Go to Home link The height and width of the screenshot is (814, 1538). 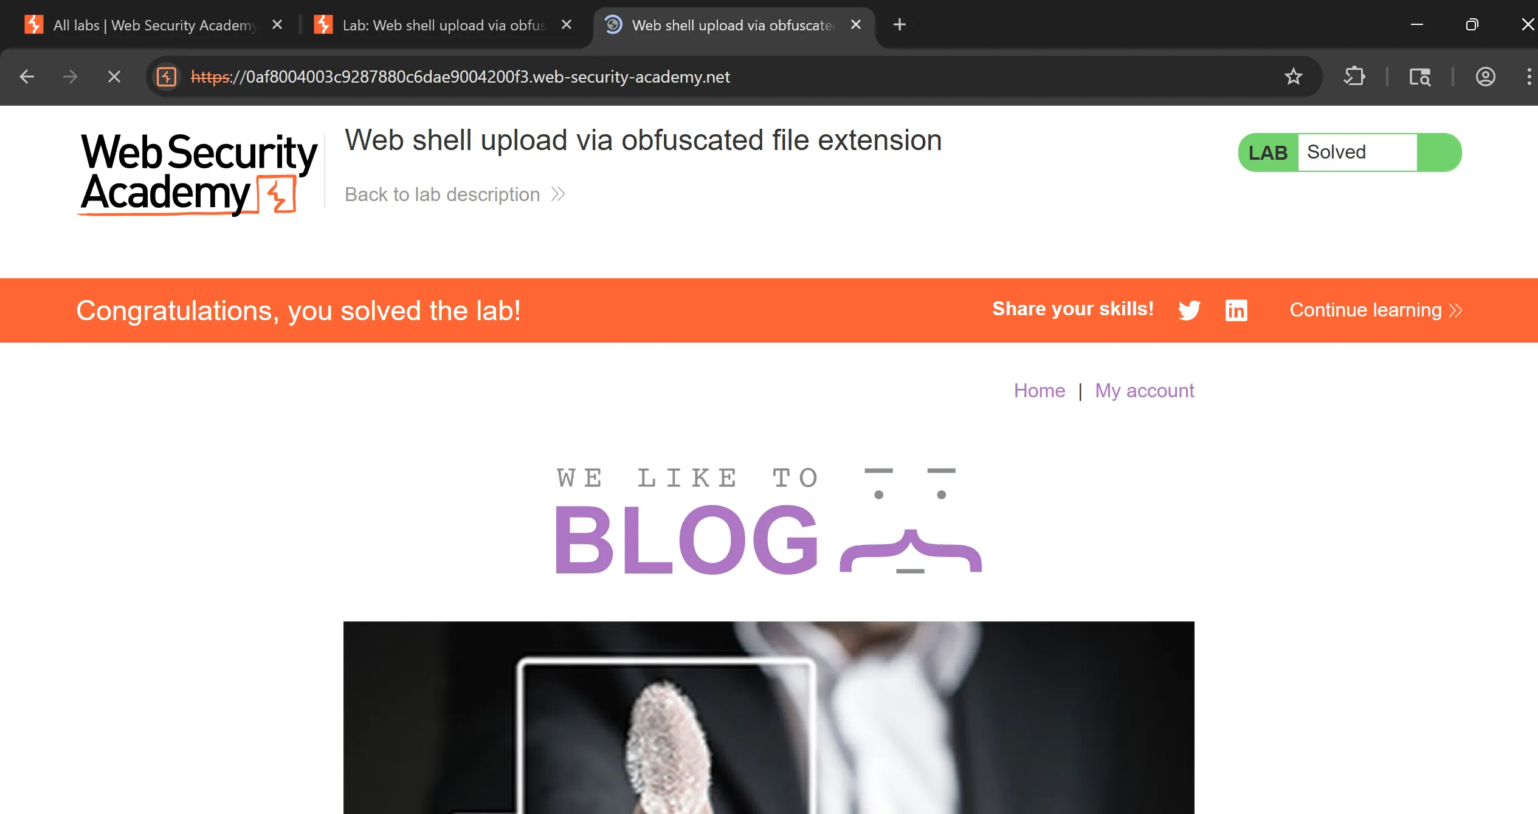(1039, 391)
